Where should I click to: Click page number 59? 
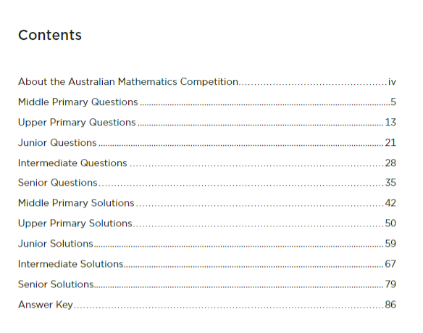point(390,243)
